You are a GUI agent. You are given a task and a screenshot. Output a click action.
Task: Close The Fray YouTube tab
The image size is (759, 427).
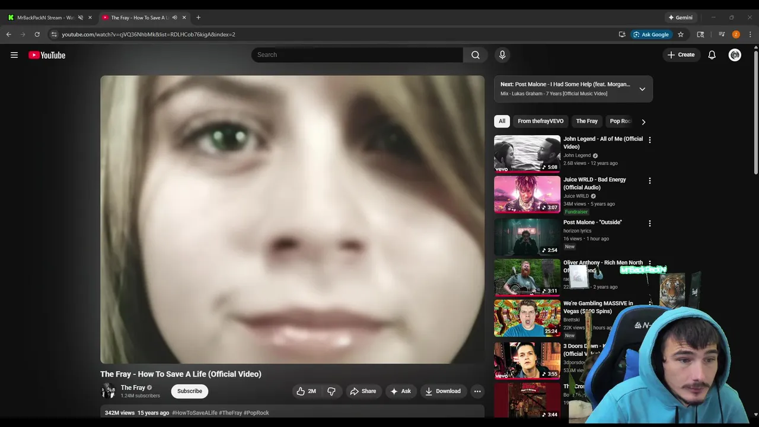pos(184,17)
